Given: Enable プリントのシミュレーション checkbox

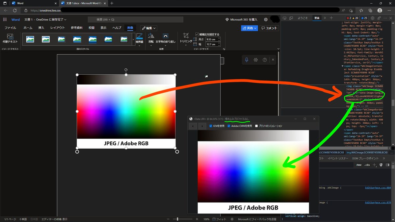Looking at the screenshot, I should tap(256, 126).
